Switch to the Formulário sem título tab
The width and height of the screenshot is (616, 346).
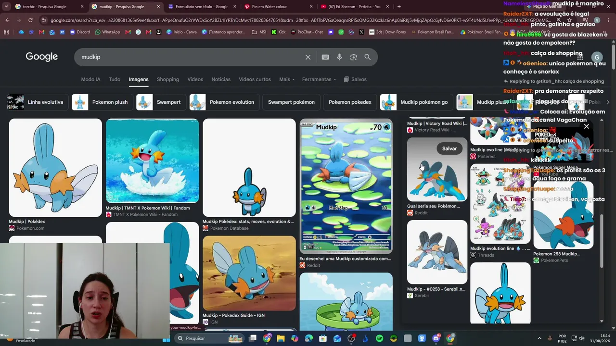click(x=202, y=7)
